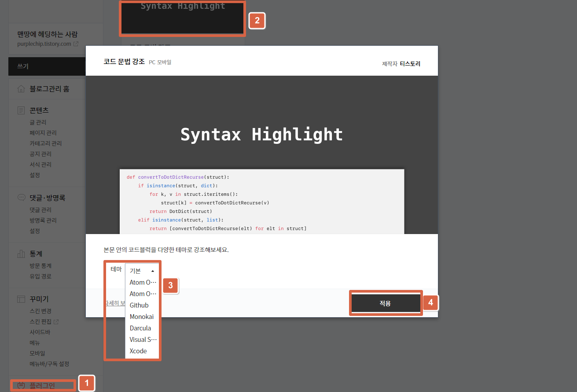Open 글 관리 in the sidebar
The height and width of the screenshot is (392, 577).
pos(38,122)
